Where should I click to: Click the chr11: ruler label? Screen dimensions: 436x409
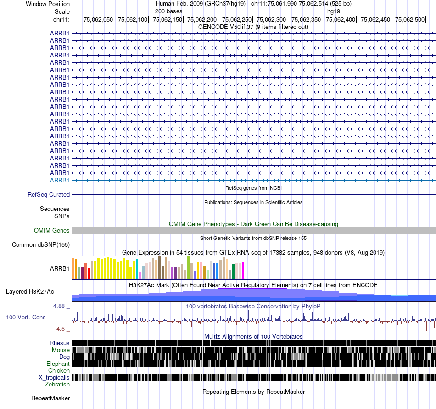[61, 19]
